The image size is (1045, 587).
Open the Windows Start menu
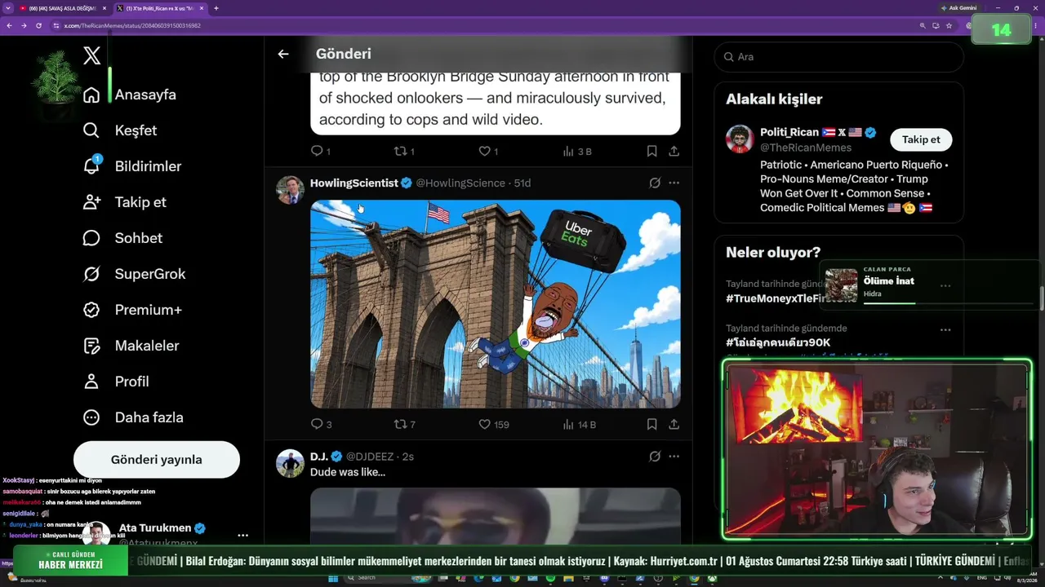coord(334,578)
